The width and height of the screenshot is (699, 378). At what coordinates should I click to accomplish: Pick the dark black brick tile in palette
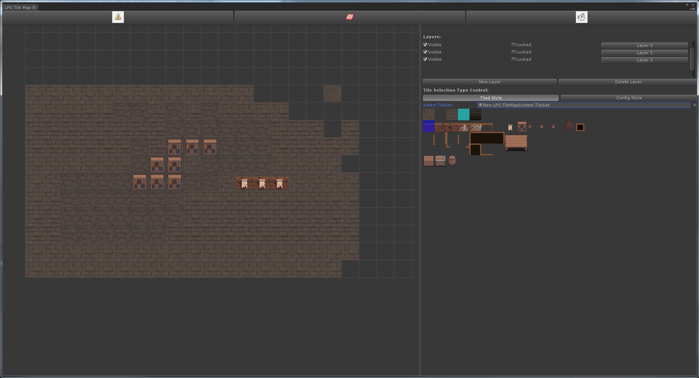475,114
